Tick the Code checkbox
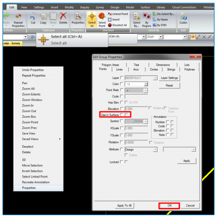217x217 pixels. point(122,96)
